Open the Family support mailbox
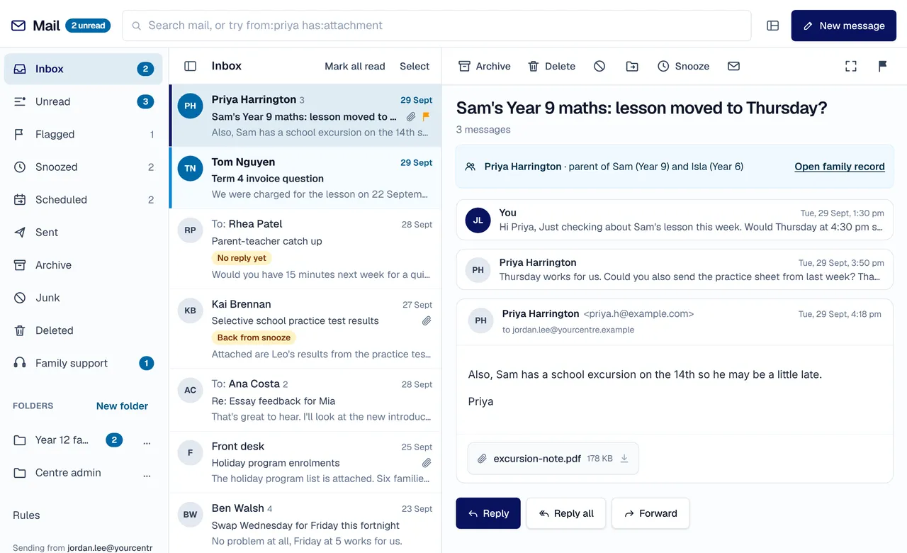The image size is (907, 553). click(x=84, y=363)
